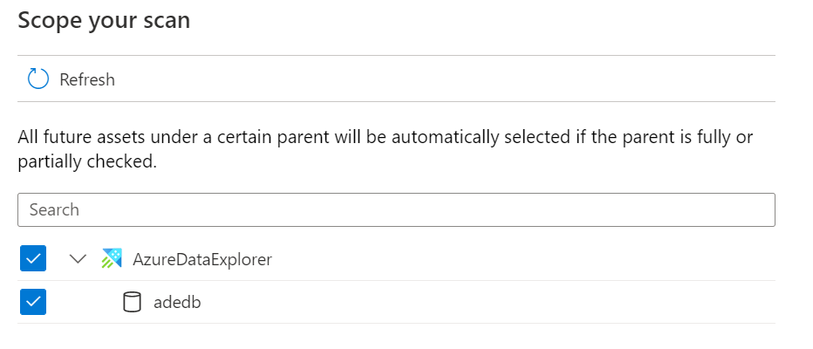Toggle the parent source checkbox off
The width and height of the screenshot is (813, 349).
point(33,258)
